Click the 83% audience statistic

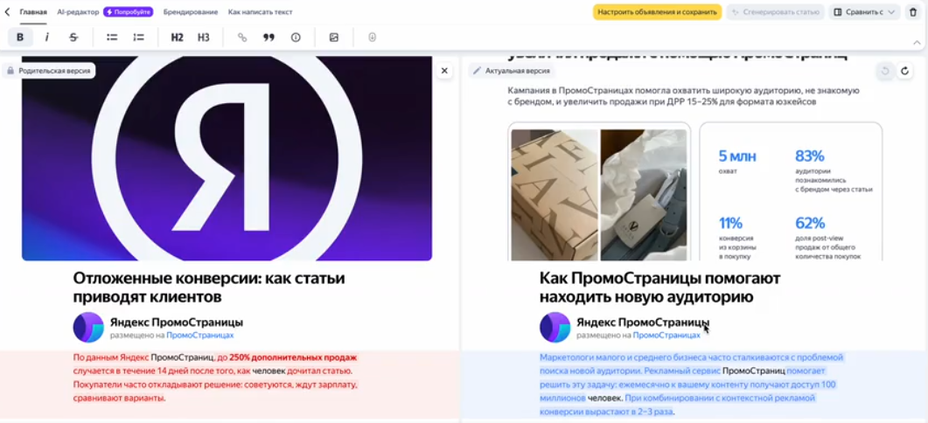click(x=834, y=171)
